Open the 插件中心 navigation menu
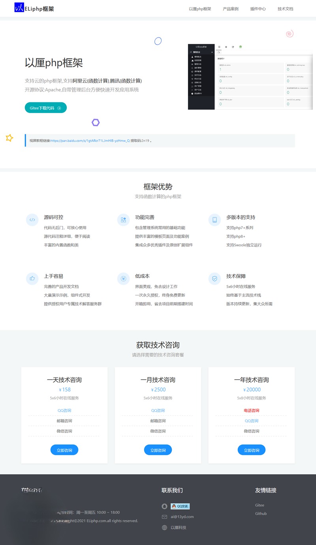Screen dimensions: 316x545 pos(258,8)
